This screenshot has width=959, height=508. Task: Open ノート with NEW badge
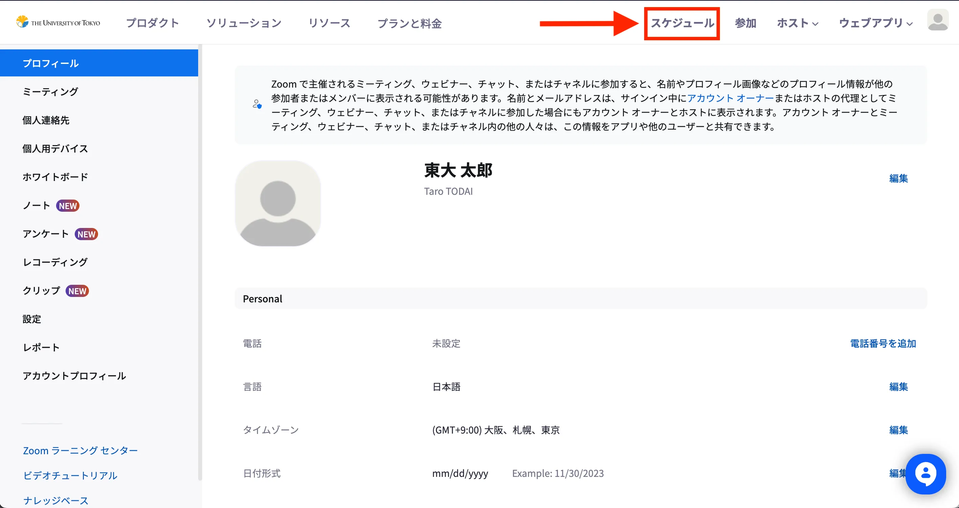[x=37, y=206]
